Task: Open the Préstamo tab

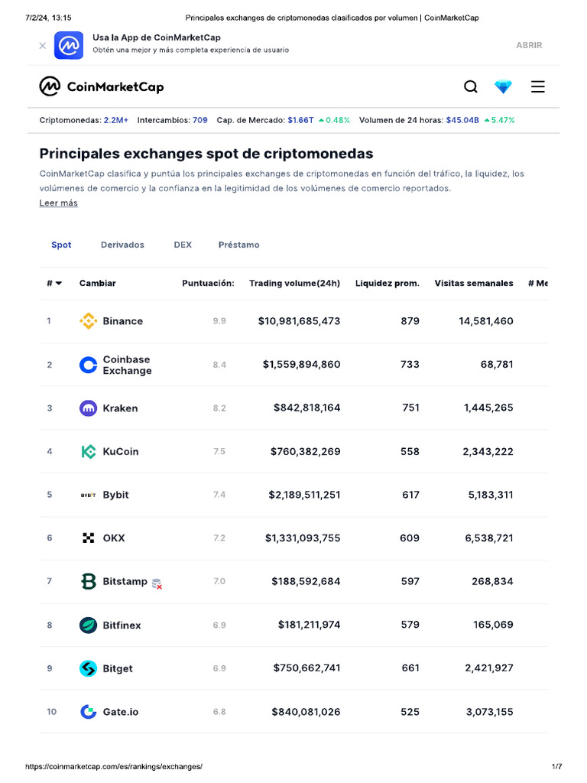Action: tap(238, 245)
